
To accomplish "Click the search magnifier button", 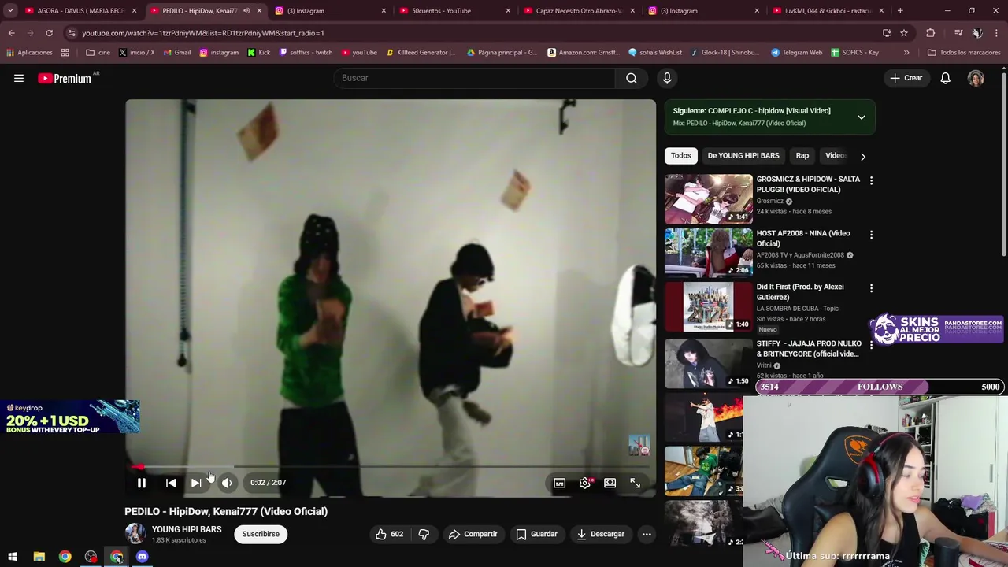I will click(632, 78).
